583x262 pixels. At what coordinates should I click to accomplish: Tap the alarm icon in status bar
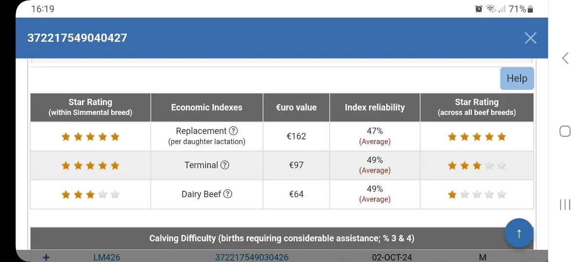(x=479, y=9)
